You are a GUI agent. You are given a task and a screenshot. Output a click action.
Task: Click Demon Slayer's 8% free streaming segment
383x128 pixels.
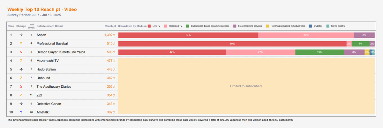354,52
